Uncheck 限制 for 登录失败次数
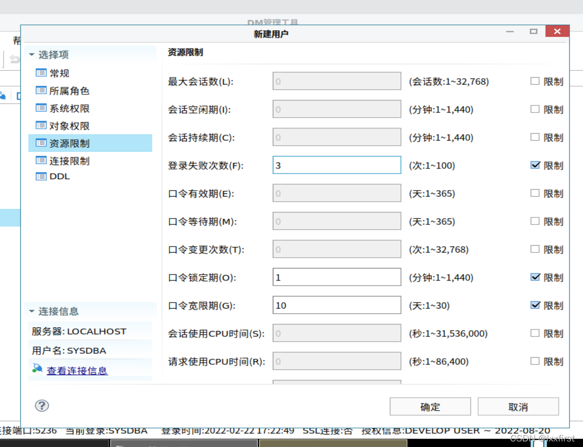 (536, 165)
